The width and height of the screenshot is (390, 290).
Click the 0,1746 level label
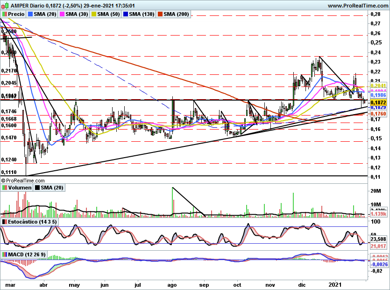(x=9, y=111)
